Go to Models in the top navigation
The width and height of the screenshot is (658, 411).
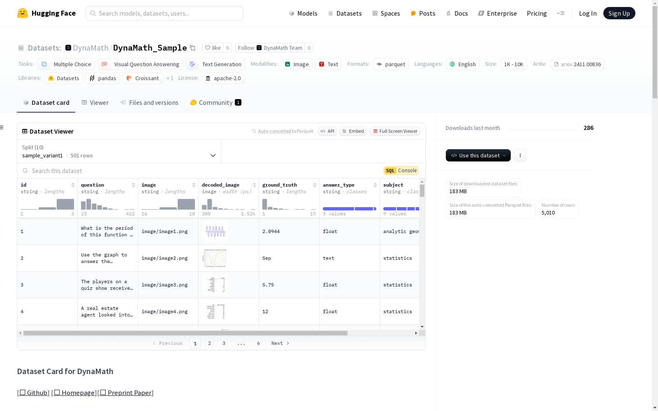tap(303, 13)
